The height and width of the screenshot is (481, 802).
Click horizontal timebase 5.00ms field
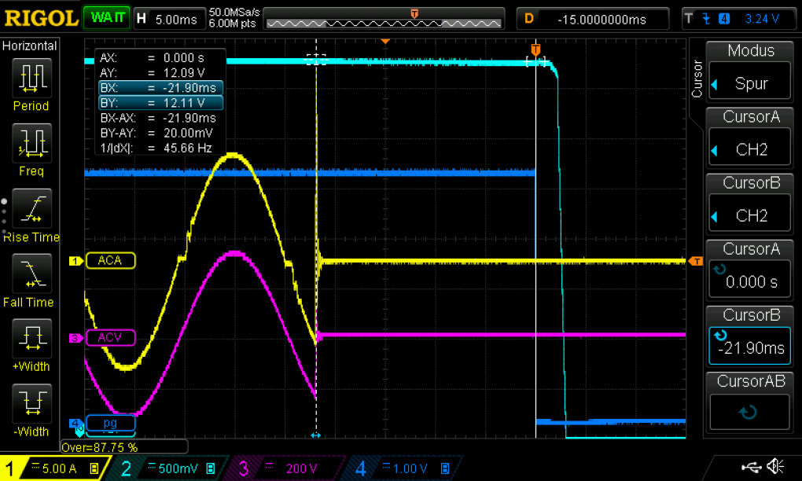169,19
